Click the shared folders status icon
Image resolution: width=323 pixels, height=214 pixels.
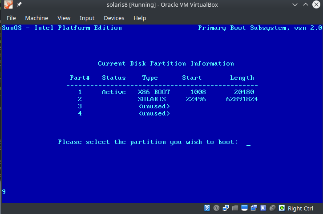tap(235, 208)
